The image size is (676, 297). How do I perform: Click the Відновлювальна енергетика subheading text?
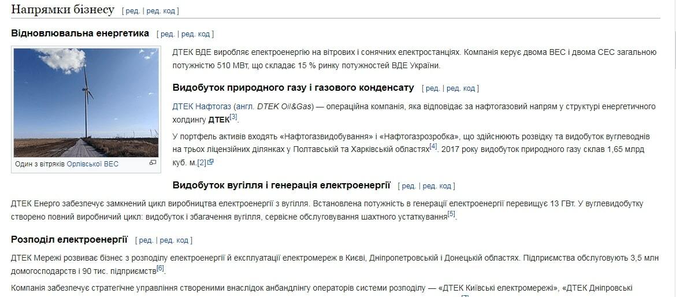[80, 33]
